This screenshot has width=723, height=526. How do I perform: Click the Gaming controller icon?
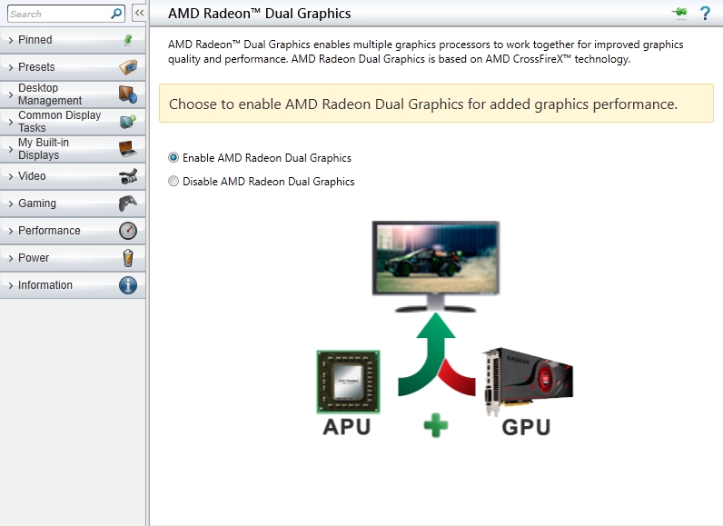pos(128,203)
